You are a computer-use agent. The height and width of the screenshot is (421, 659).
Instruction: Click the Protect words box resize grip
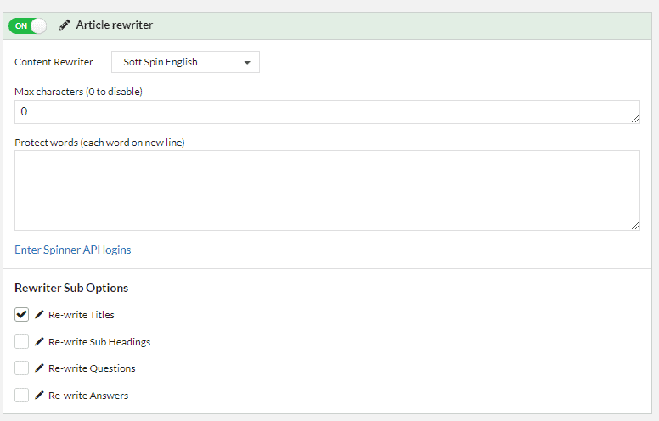635,226
